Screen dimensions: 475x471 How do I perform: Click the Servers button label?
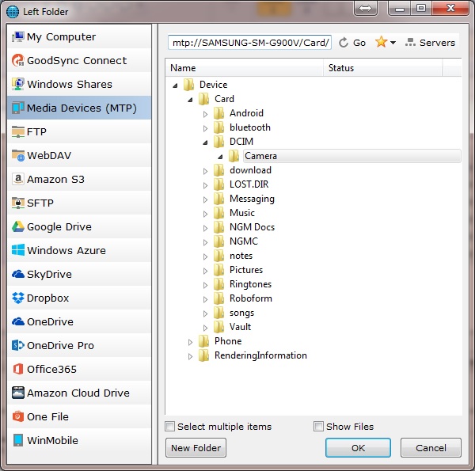(x=437, y=43)
